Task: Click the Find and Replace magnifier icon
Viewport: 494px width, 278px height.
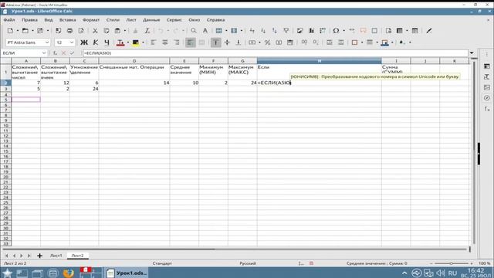Action: 194,31
